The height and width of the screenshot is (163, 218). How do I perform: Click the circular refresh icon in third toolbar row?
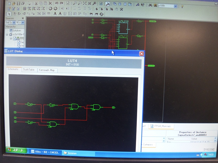(x=101, y=14)
